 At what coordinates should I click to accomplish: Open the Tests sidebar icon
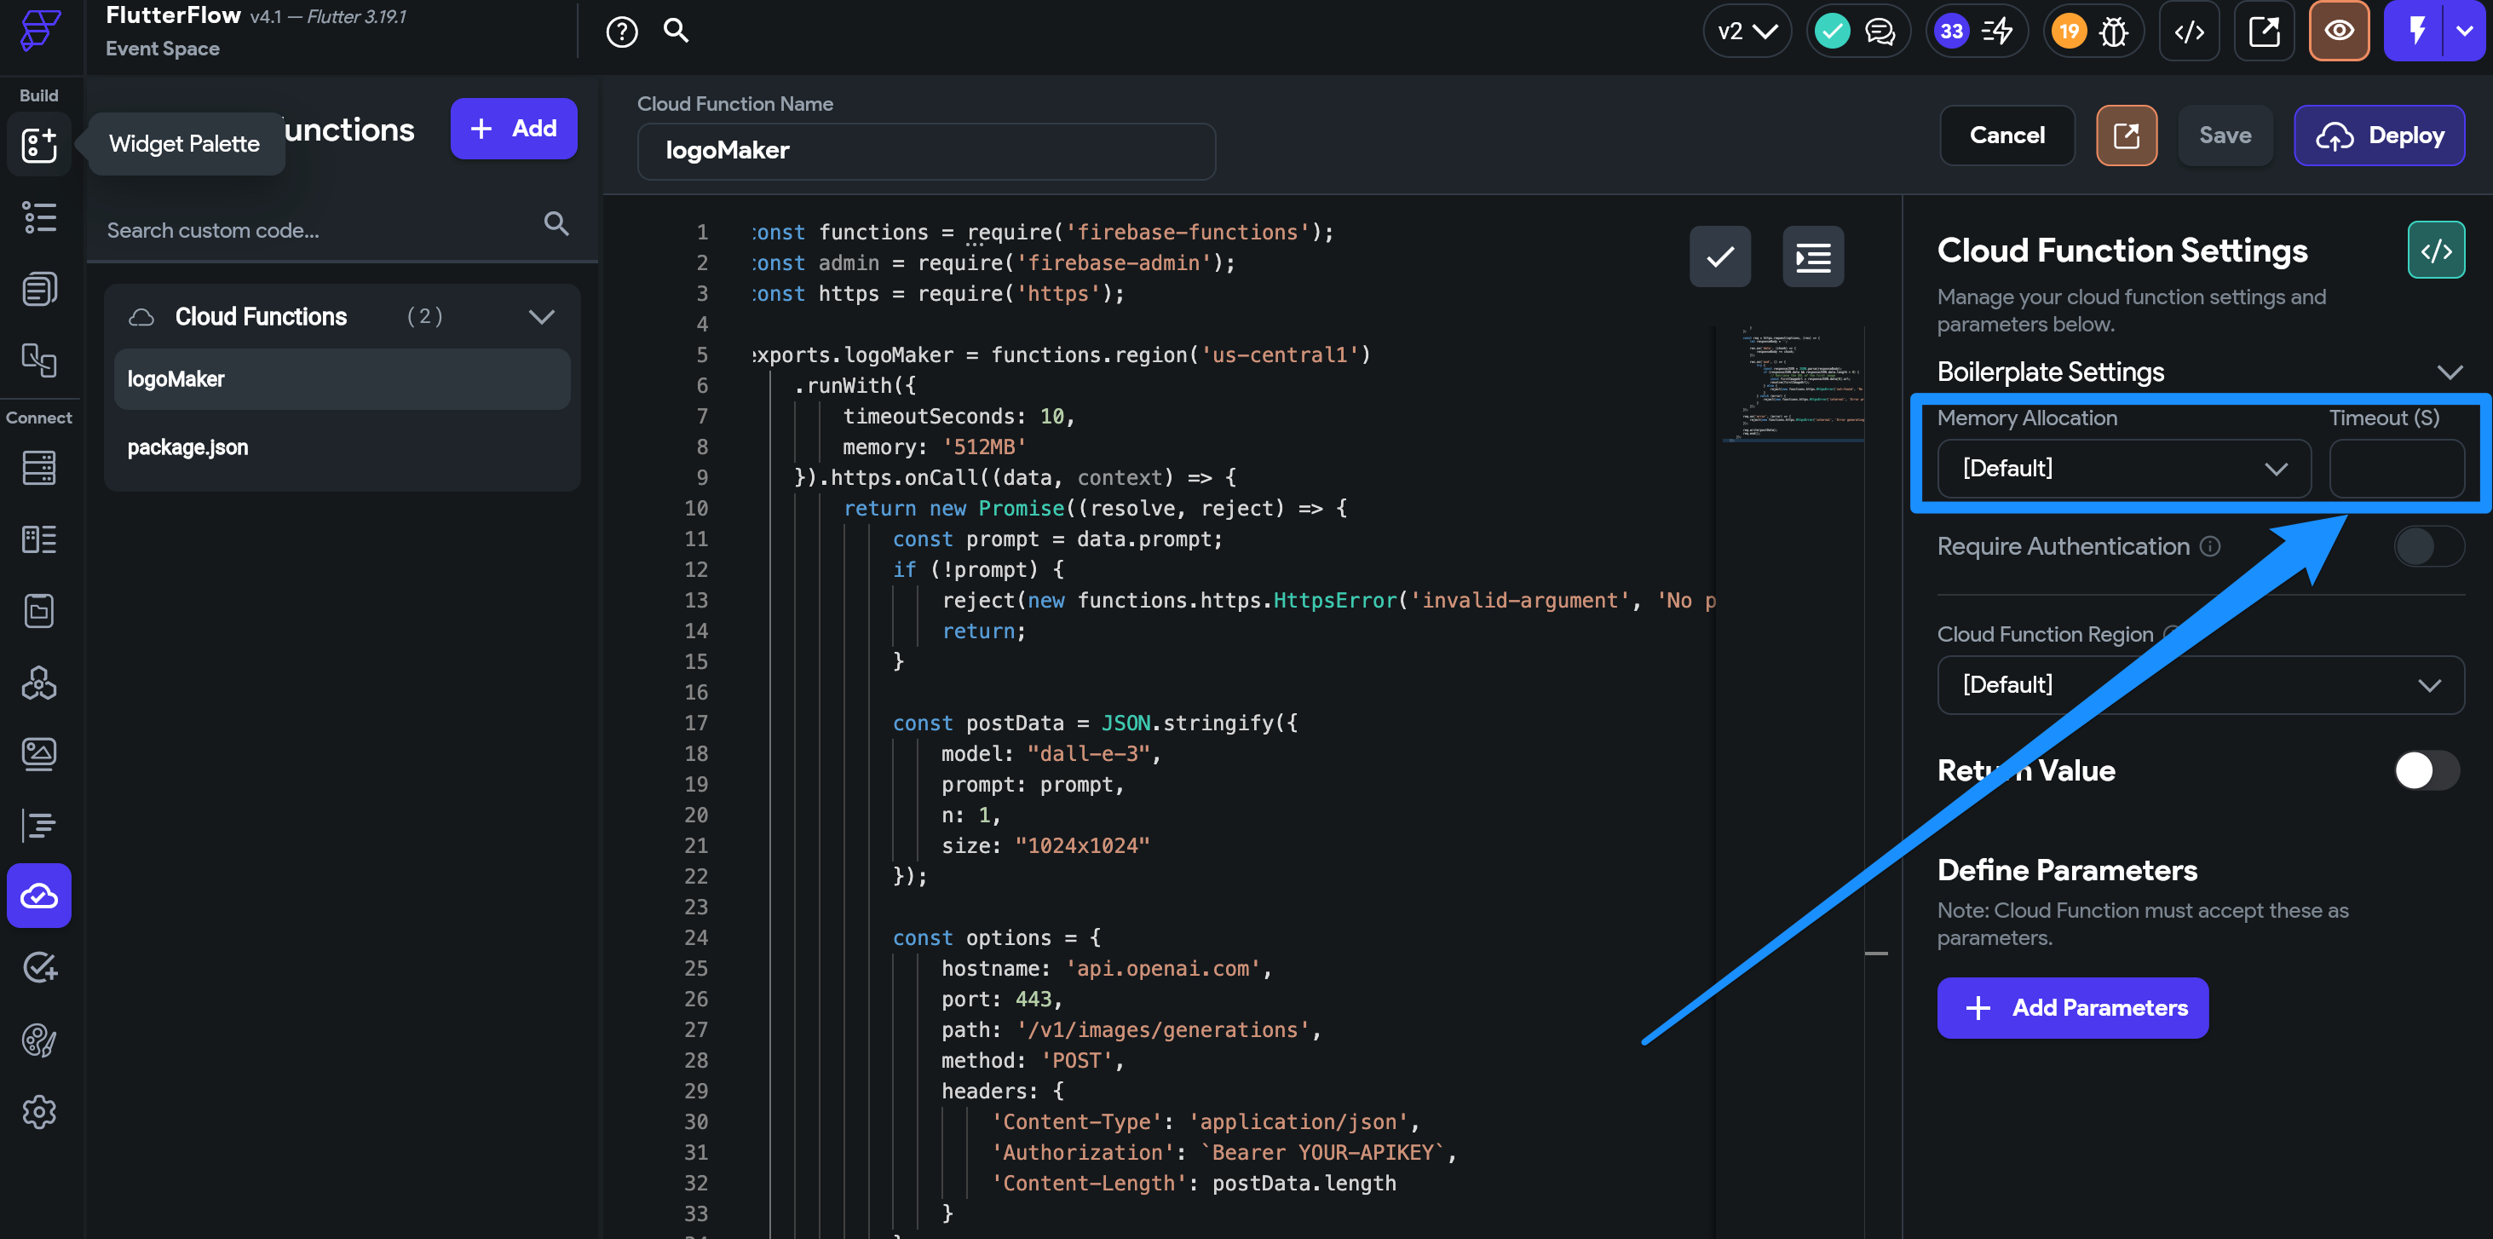coord(40,967)
